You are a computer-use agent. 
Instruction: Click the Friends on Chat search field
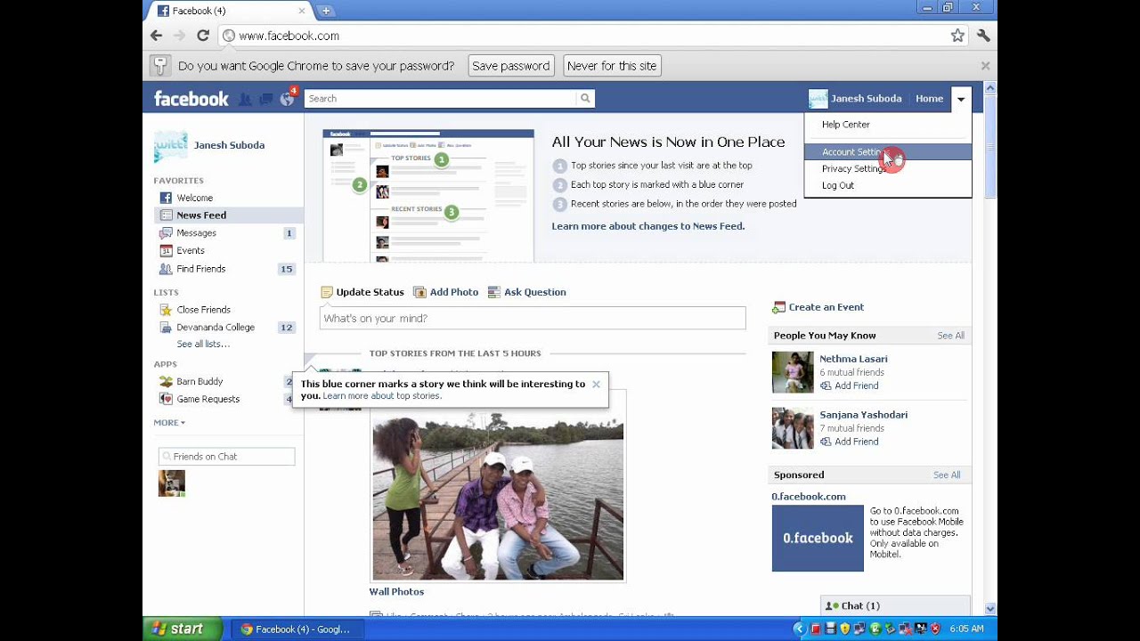click(x=226, y=457)
